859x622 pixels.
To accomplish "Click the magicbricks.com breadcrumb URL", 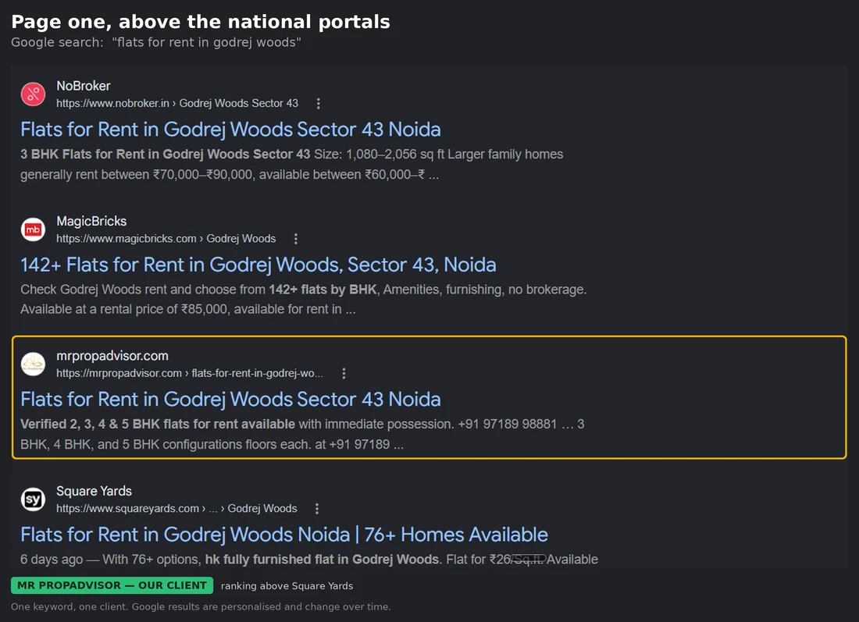I will [x=166, y=239].
